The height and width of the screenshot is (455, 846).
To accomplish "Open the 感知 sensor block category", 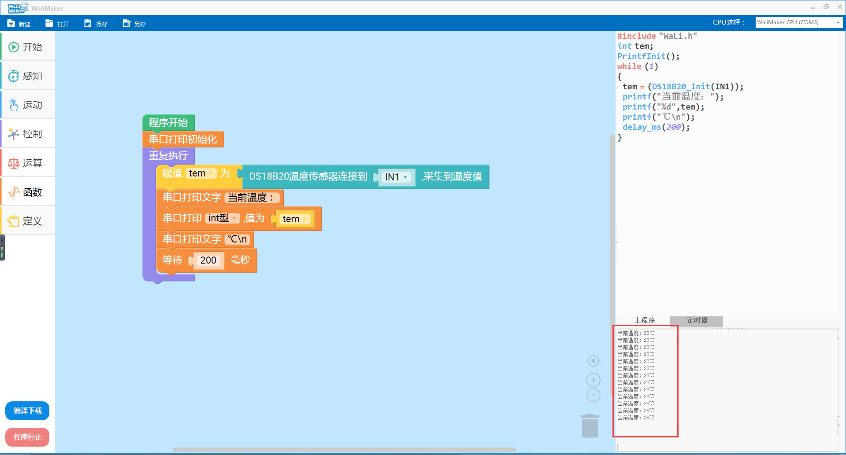I will (x=27, y=76).
